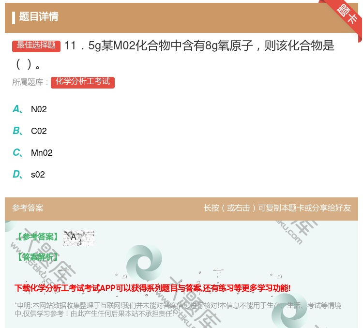Click the 申明 disclaimer text
363x328 pixels.
(x=178, y=309)
